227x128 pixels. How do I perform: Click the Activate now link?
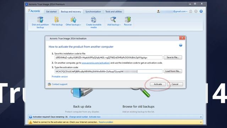(x=95, y=117)
